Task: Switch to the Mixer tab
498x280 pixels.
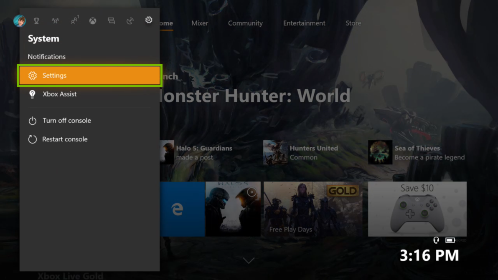Action: [x=200, y=23]
